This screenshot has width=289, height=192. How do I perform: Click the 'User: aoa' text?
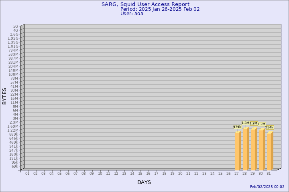(x=132, y=14)
